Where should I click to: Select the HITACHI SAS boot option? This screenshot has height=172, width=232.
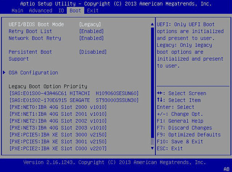[74, 93]
